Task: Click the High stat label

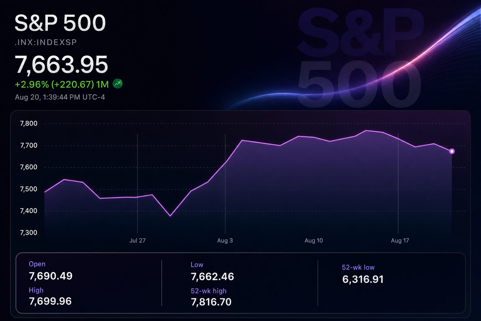Action: coord(36,290)
